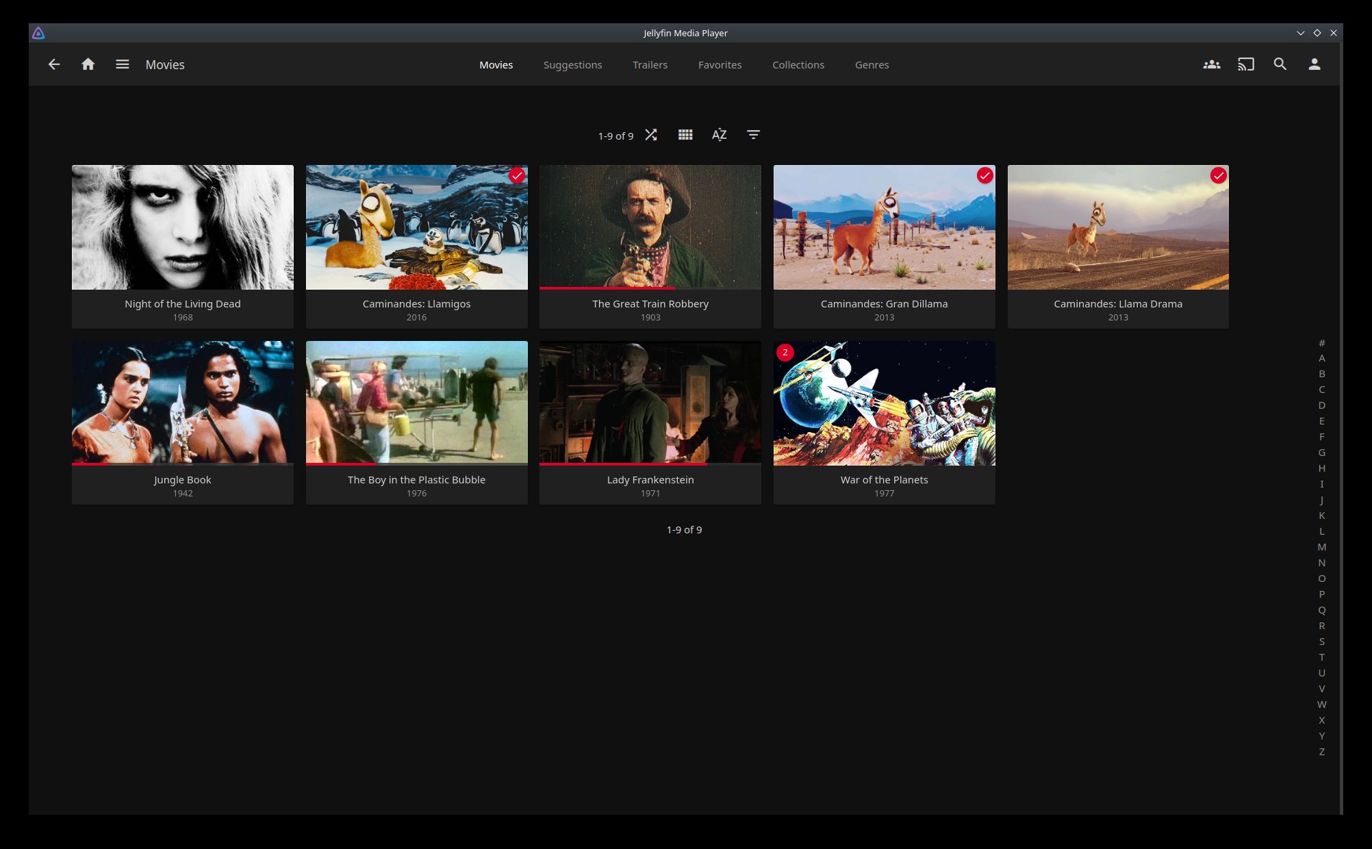1372x849 pixels.
Task: Jump to # in the alphabet picker
Action: pyautogui.click(x=1321, y=342)
